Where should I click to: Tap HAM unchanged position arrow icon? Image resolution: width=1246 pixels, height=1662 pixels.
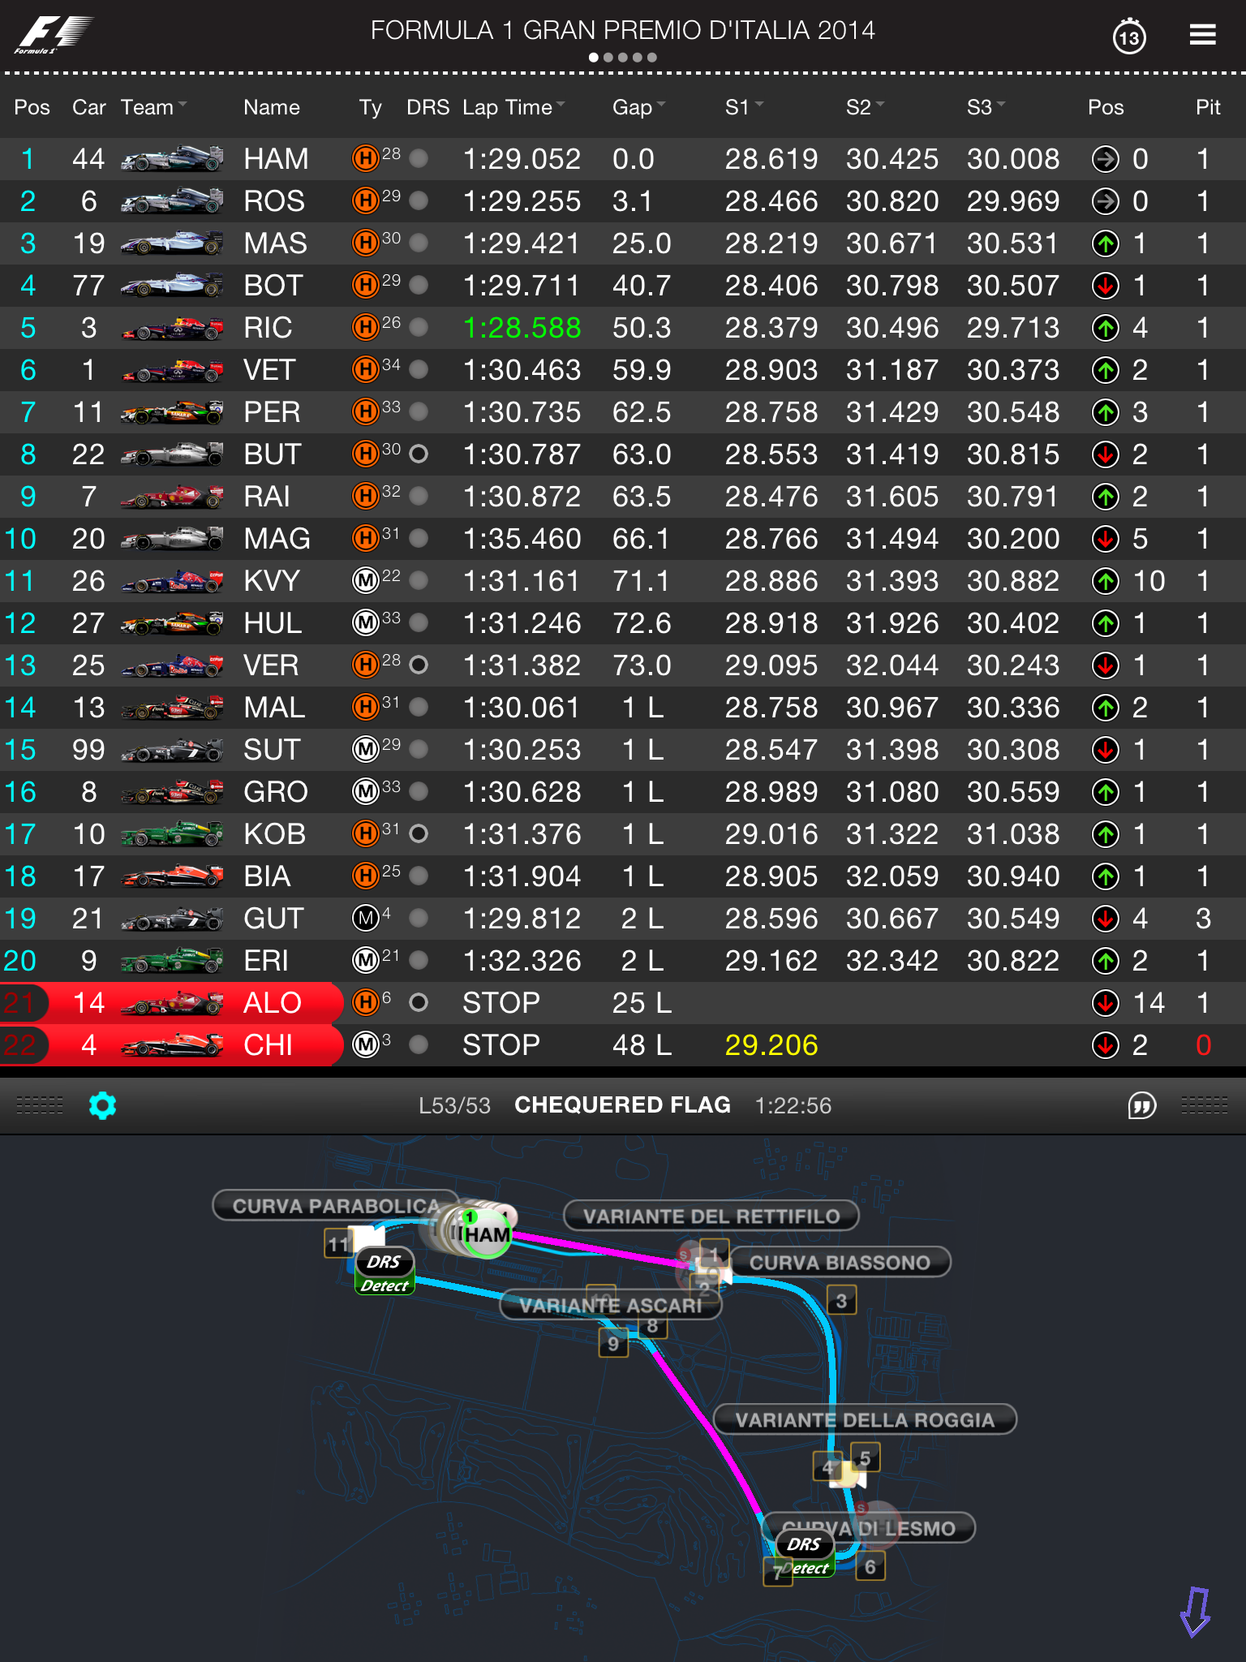point(1106,159)
